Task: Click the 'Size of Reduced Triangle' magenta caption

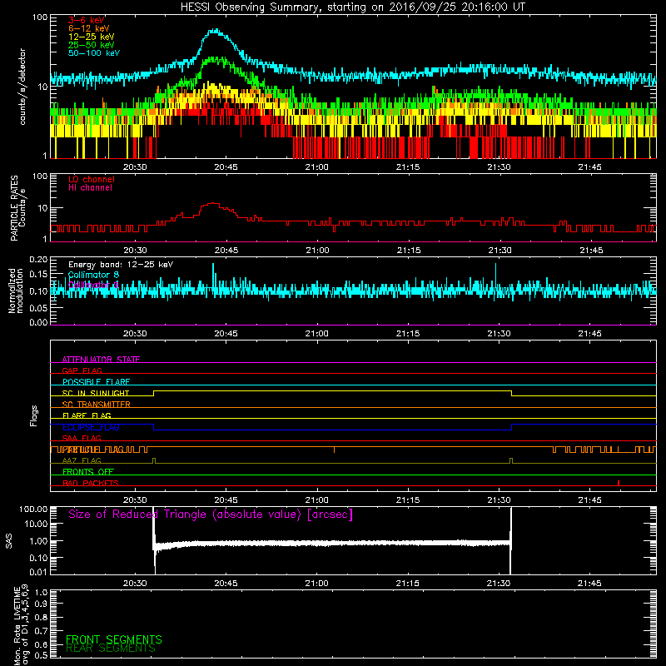Action: click(x=211, y=514)
